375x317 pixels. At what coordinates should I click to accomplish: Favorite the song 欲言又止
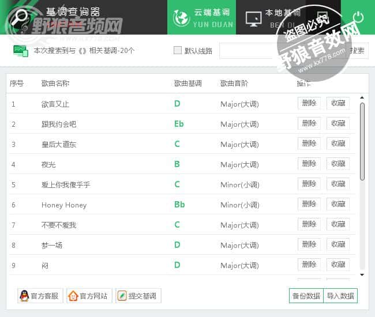point(338,103)
